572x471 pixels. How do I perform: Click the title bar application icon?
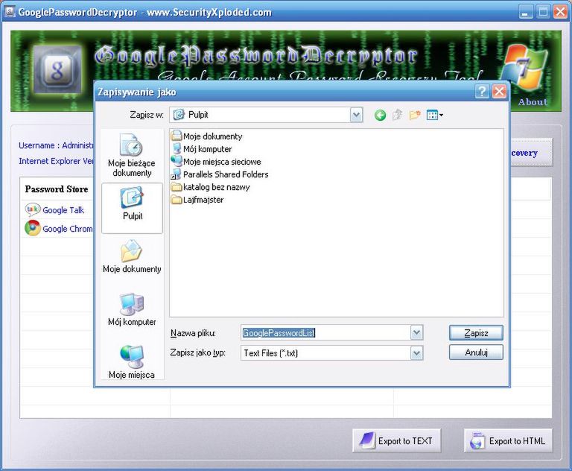pos(10,12)
